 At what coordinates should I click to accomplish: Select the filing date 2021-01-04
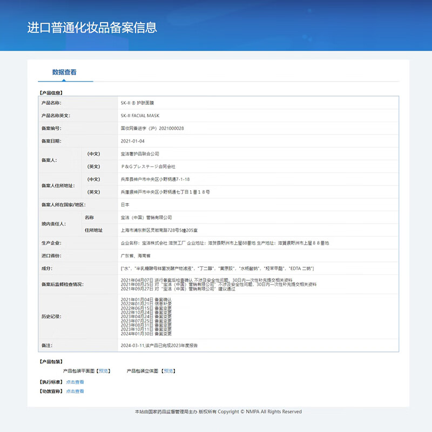tap(133, 141)
